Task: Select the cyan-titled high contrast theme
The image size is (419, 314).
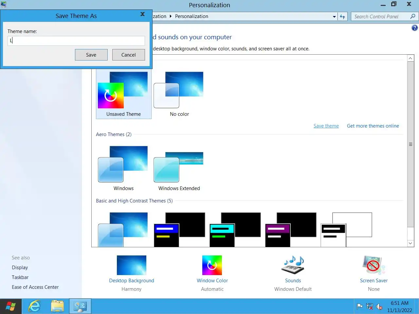Action: coord(235,230)
